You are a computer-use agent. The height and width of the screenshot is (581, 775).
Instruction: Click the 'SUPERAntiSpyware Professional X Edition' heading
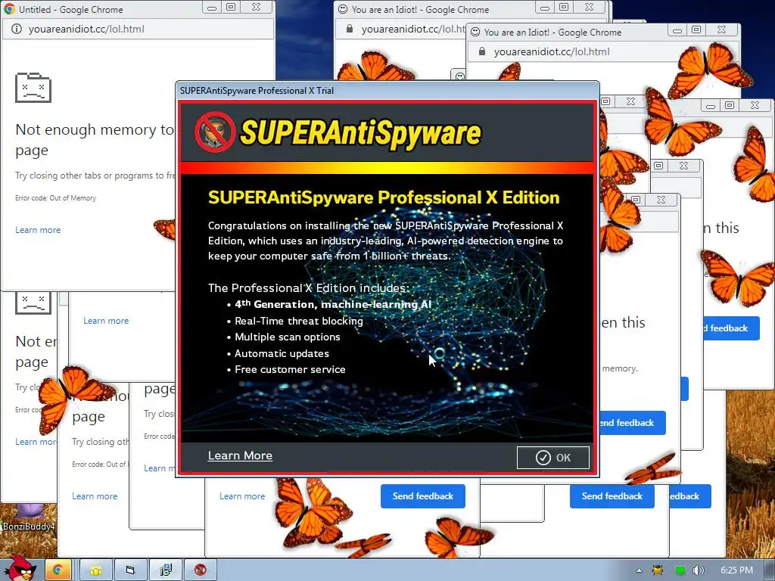pos(384,197)
